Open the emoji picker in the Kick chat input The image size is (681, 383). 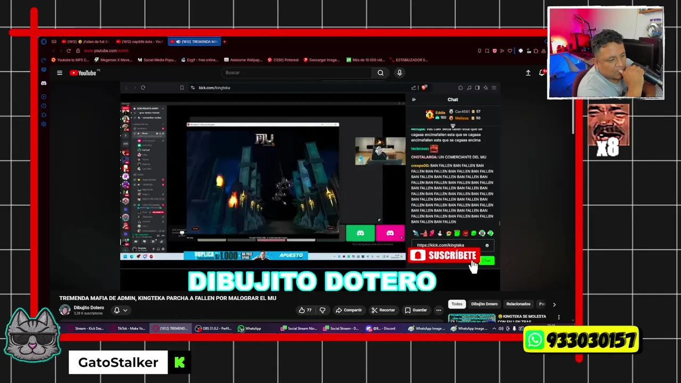pos(487,245)
